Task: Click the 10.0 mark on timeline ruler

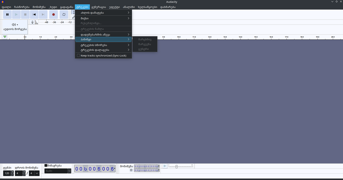Action: point(179,37)
